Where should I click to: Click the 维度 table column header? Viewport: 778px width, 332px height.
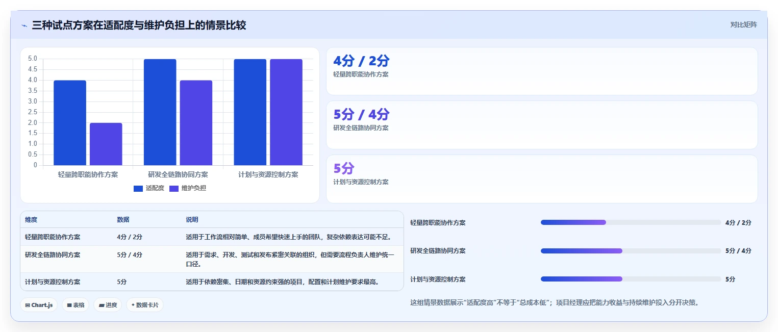tap(31, 220)
